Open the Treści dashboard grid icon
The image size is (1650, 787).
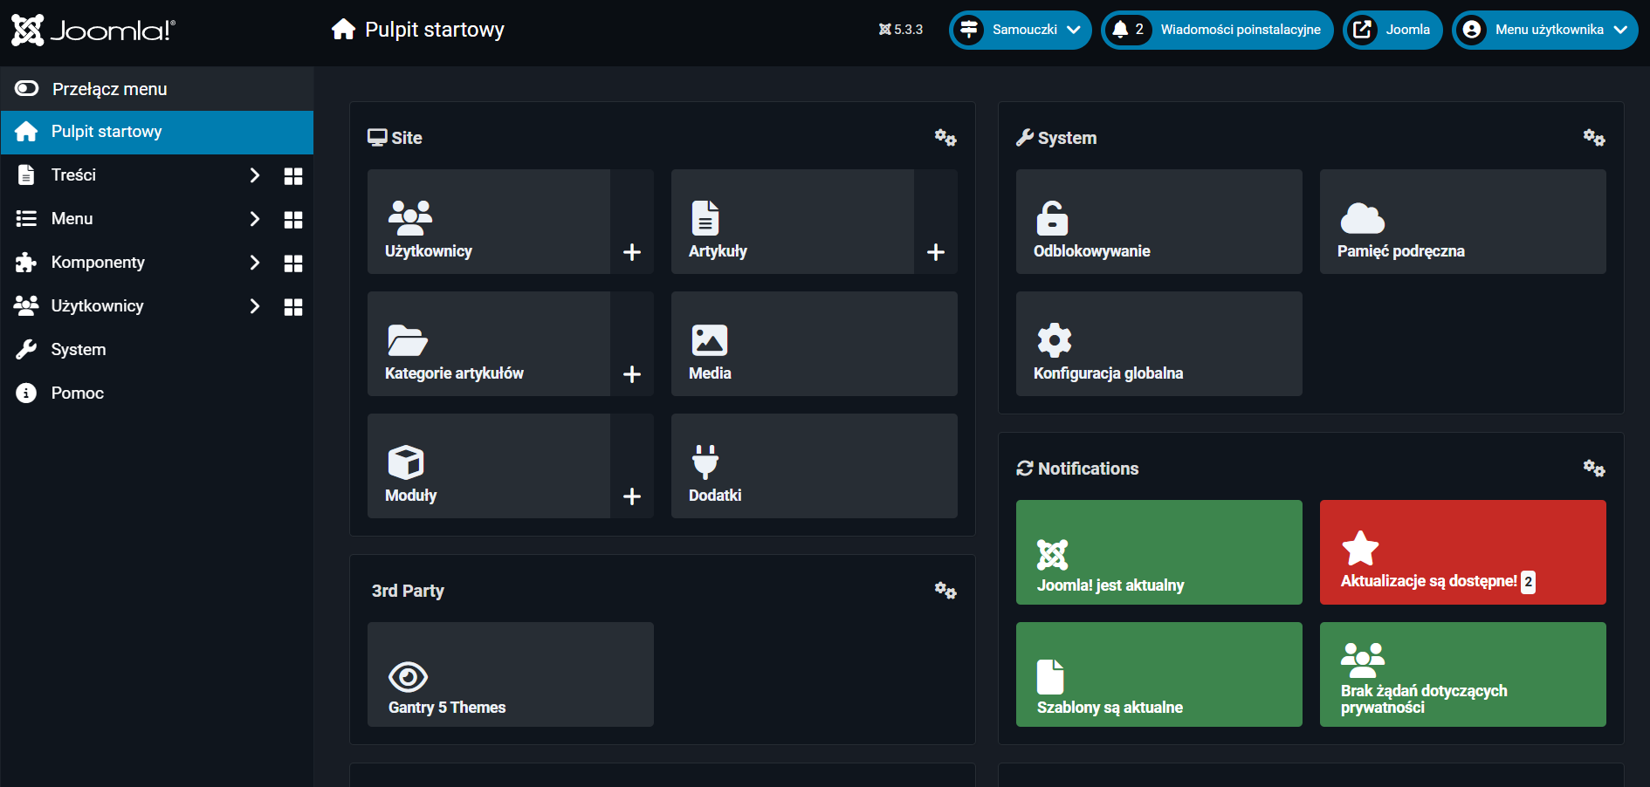coord(293,176)
